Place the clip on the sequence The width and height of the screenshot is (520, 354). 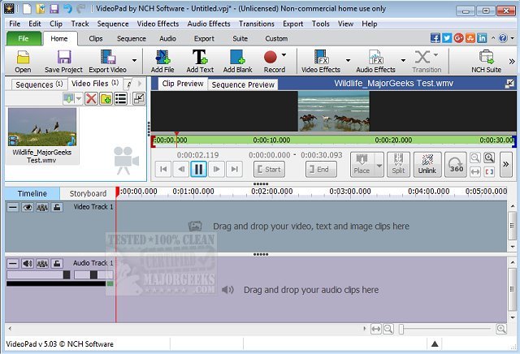click(x=362, y=164)
